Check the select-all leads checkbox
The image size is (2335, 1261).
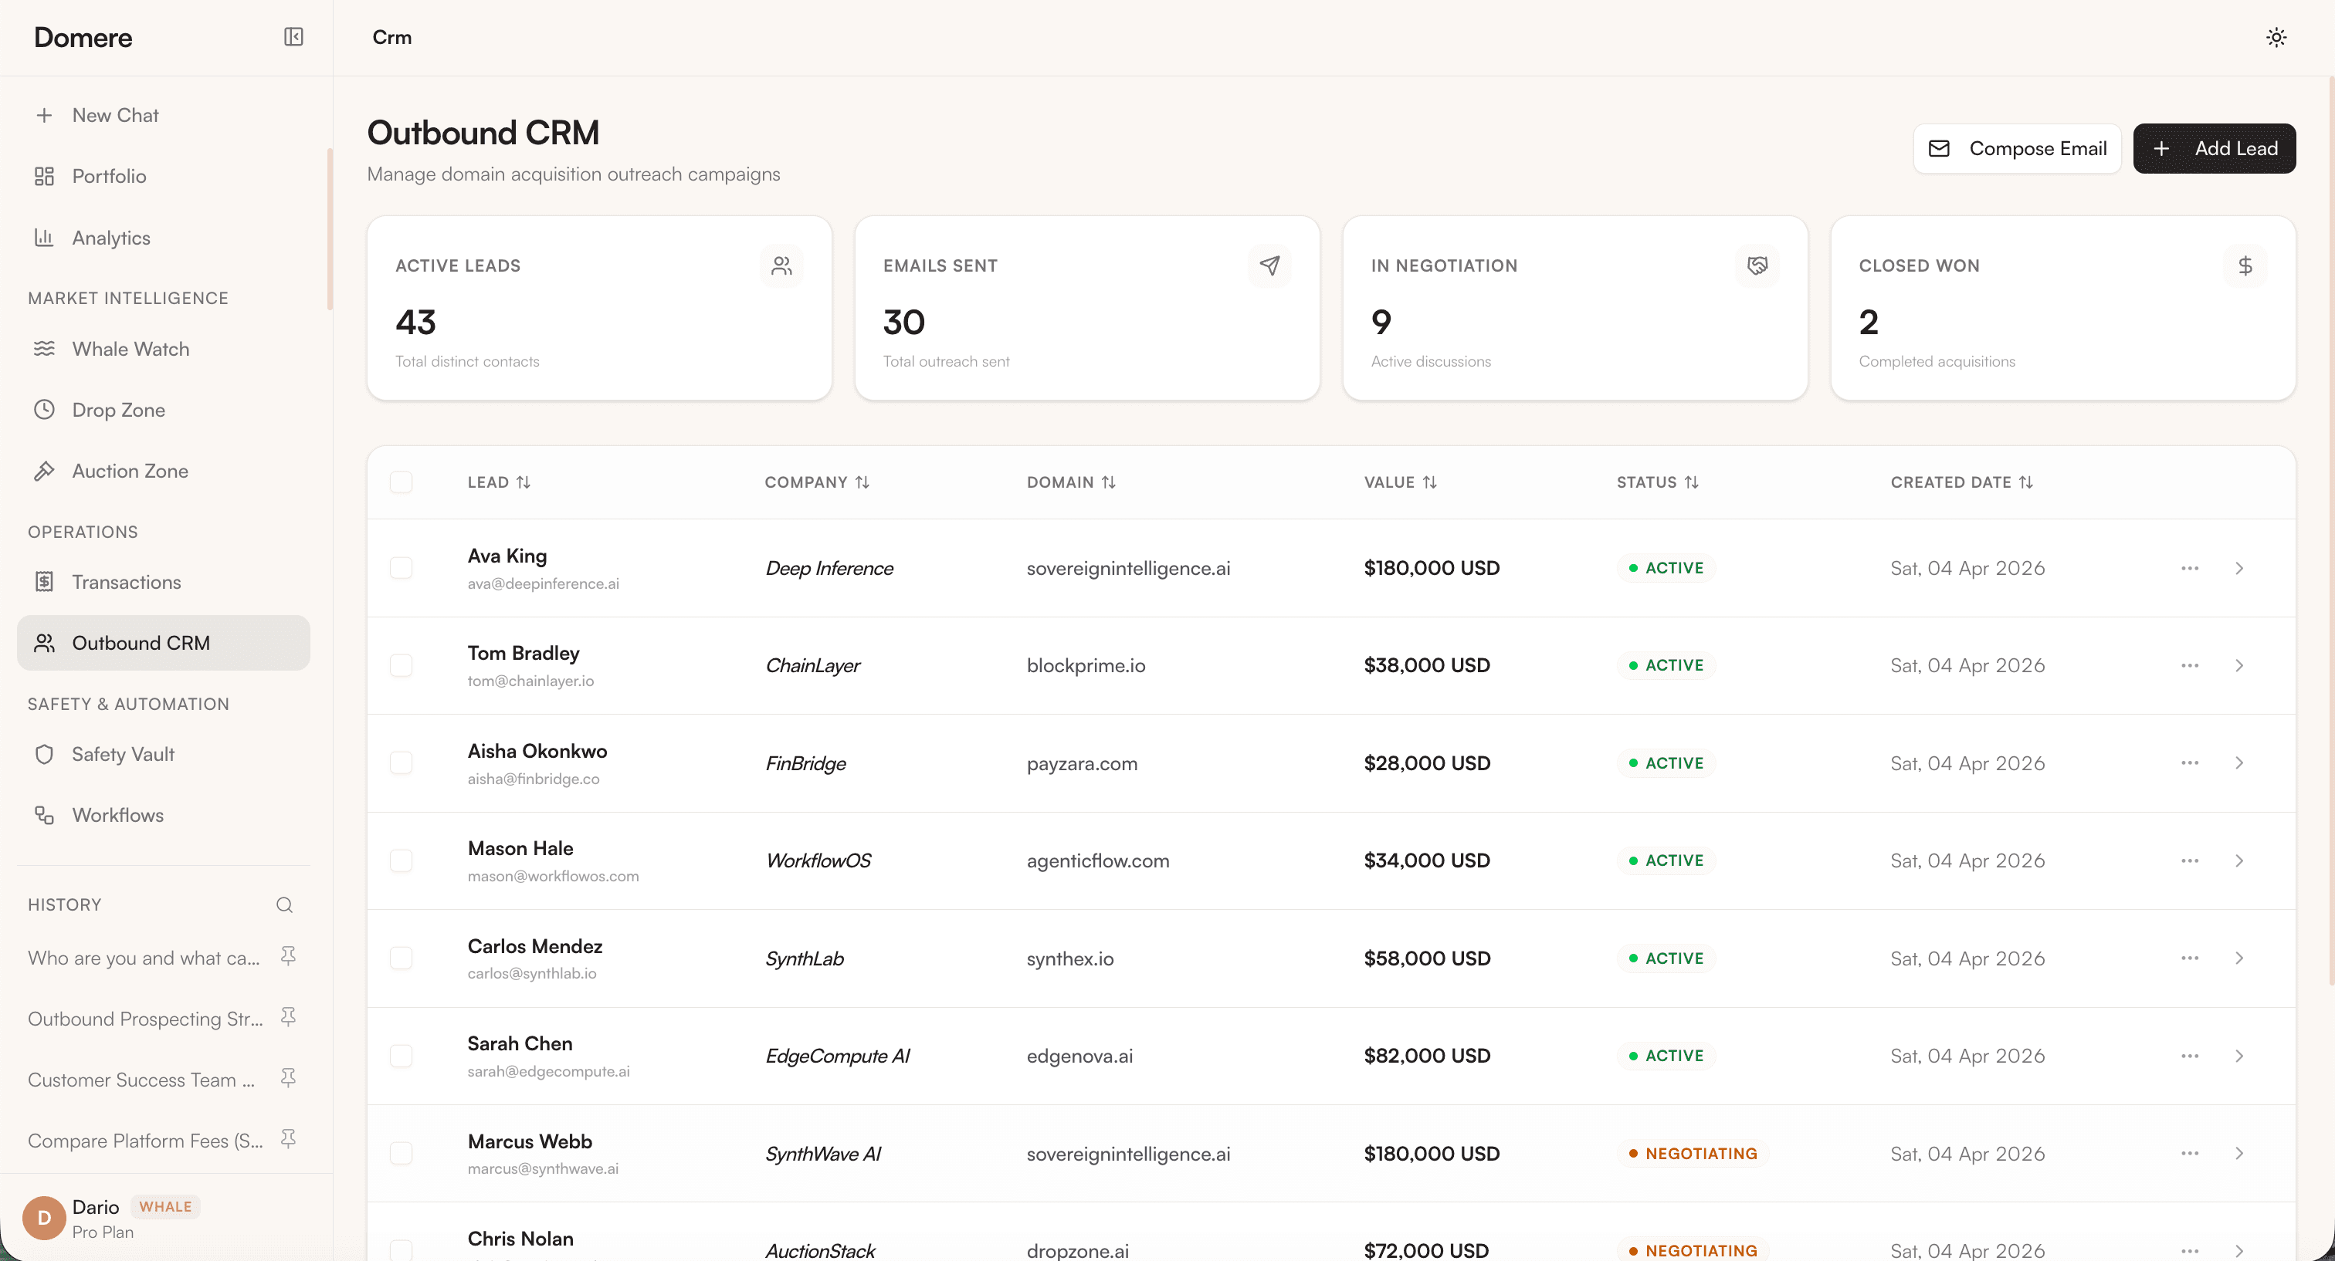click(x=401, y=482)
